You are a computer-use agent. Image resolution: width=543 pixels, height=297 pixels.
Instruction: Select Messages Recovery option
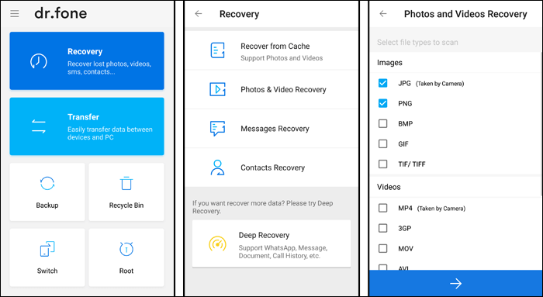tap(271, 129)
